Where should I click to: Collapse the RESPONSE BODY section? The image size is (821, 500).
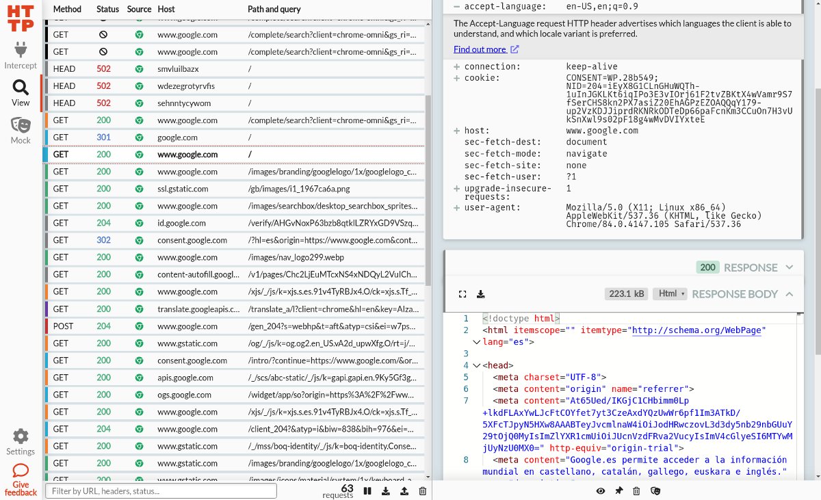pos(791,293)
